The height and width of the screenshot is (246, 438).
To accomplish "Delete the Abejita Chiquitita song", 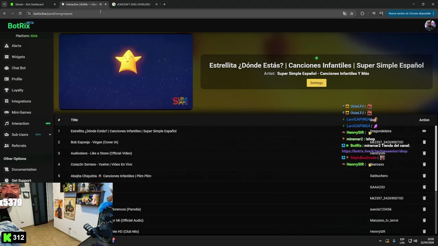I will 424,176.
